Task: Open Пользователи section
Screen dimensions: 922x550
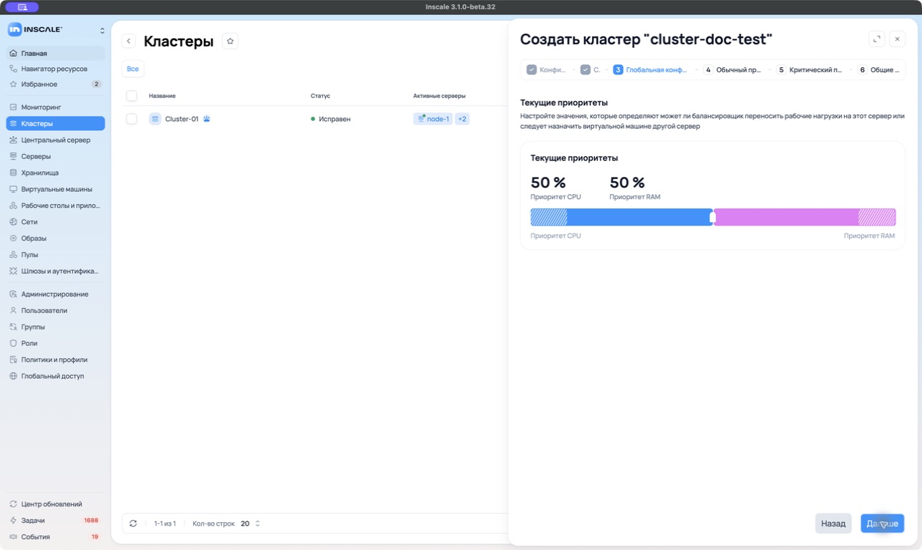Action: point(55,310)
